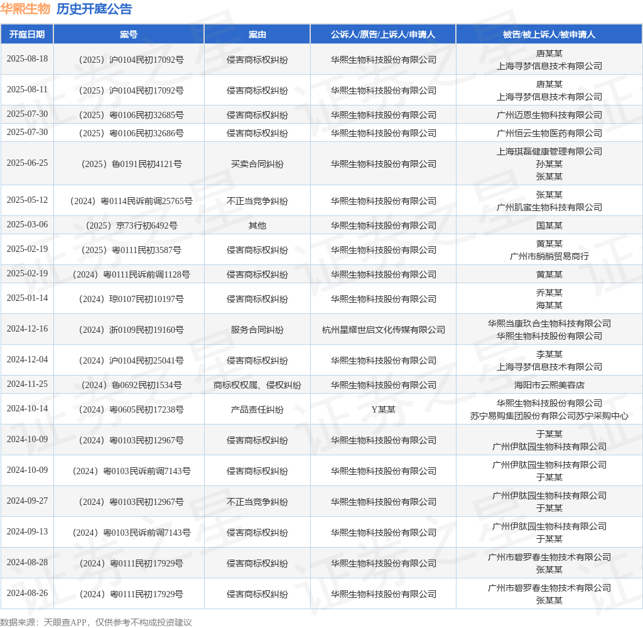
Task: Select defendant 上海琪磊健康管理有限公司
Action: click(x=549, y=151)
